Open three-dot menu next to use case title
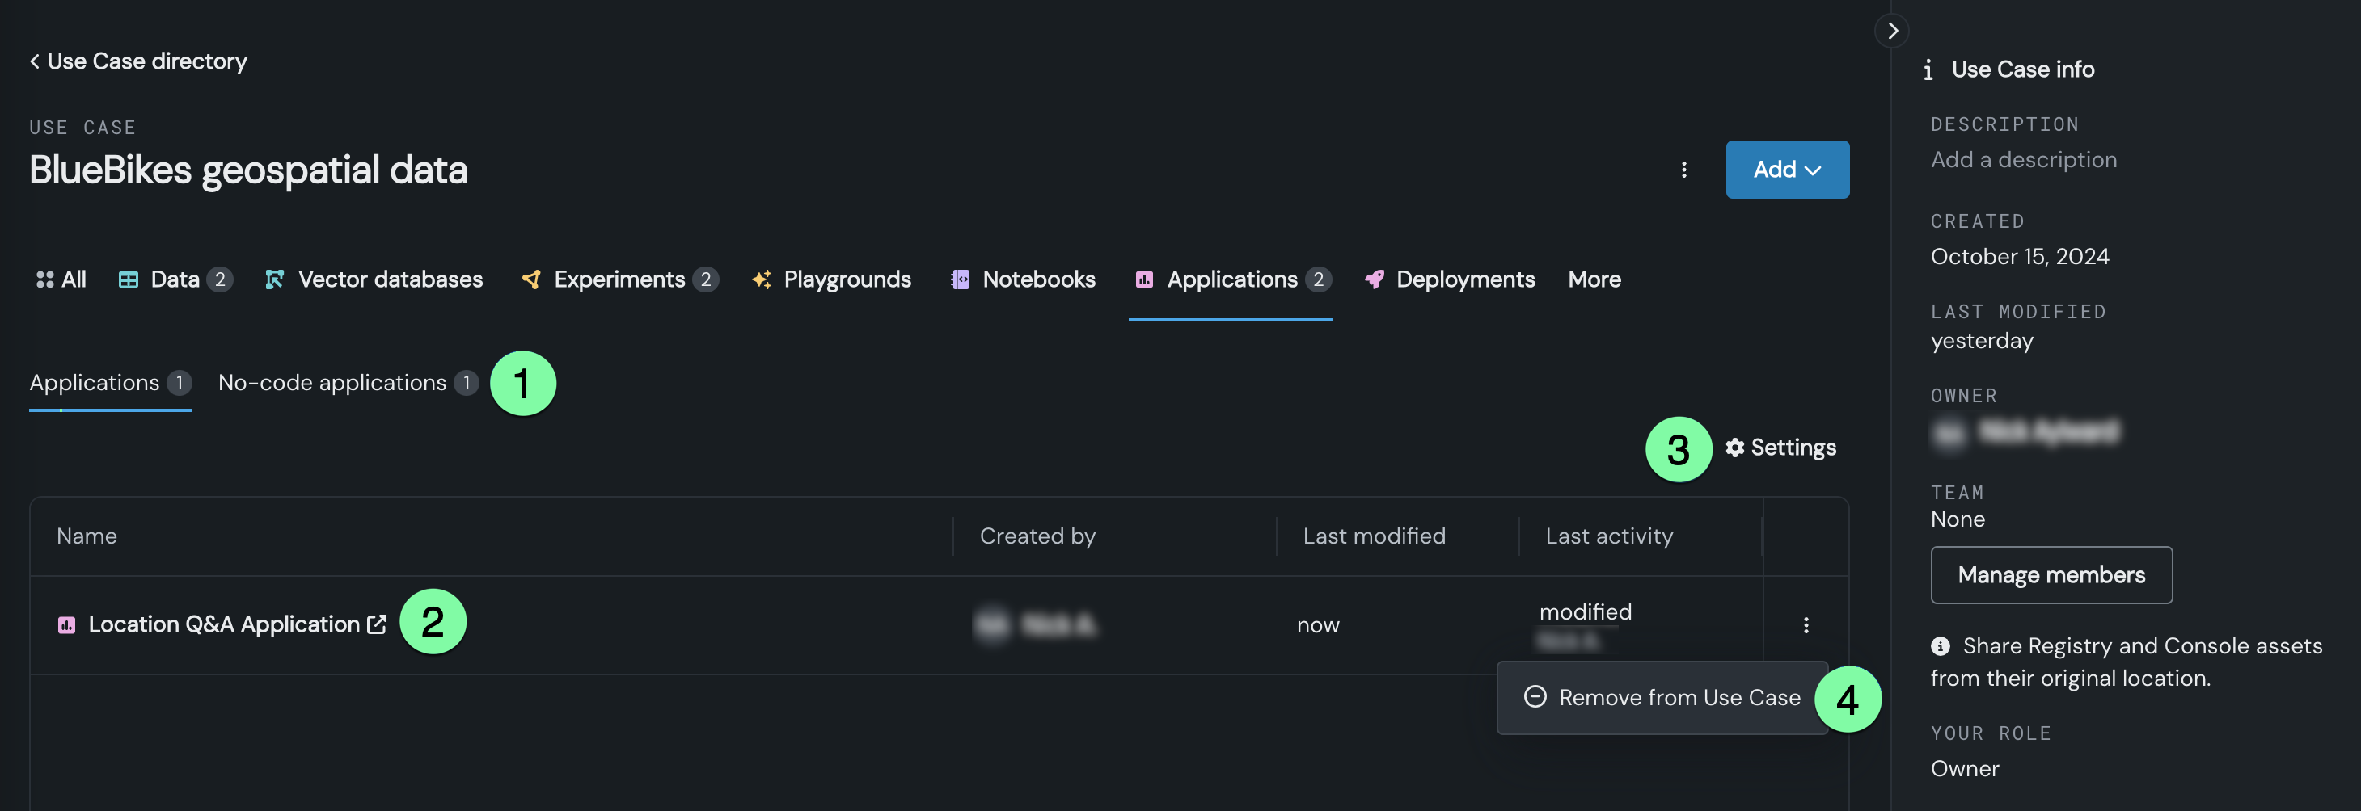 (1683, 170)
